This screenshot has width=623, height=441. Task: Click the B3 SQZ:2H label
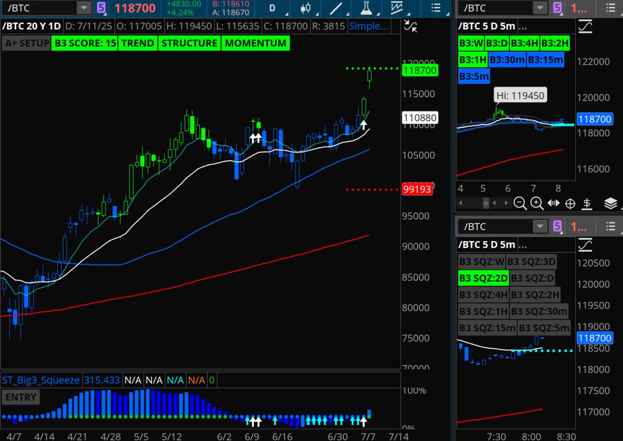(x=536, y=295)
